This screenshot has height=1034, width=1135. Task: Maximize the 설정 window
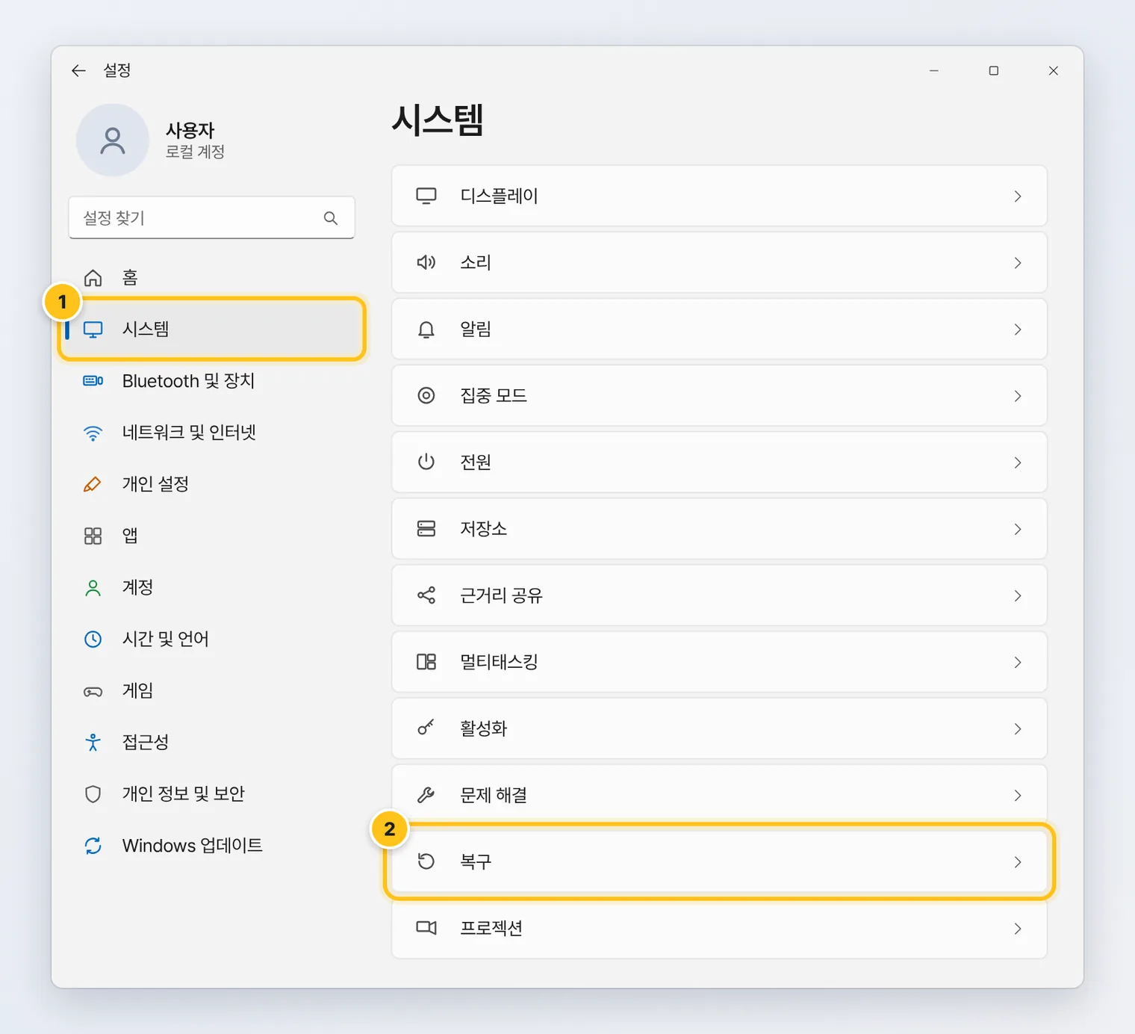tap(994, 70)
